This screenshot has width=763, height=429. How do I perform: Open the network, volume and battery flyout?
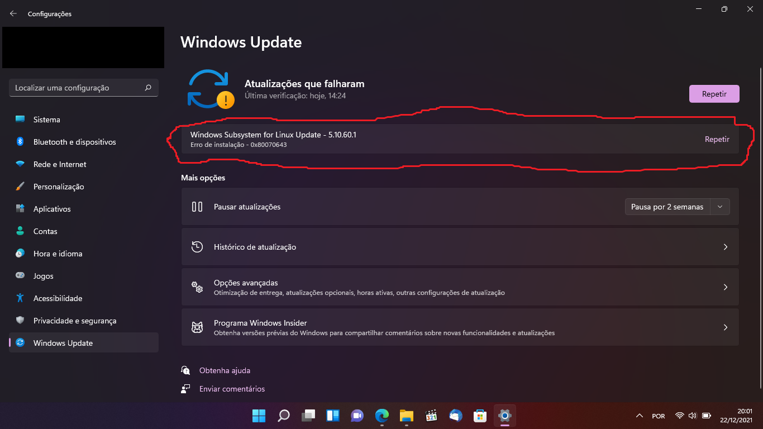pyautogui.click(x=693, y=416)
